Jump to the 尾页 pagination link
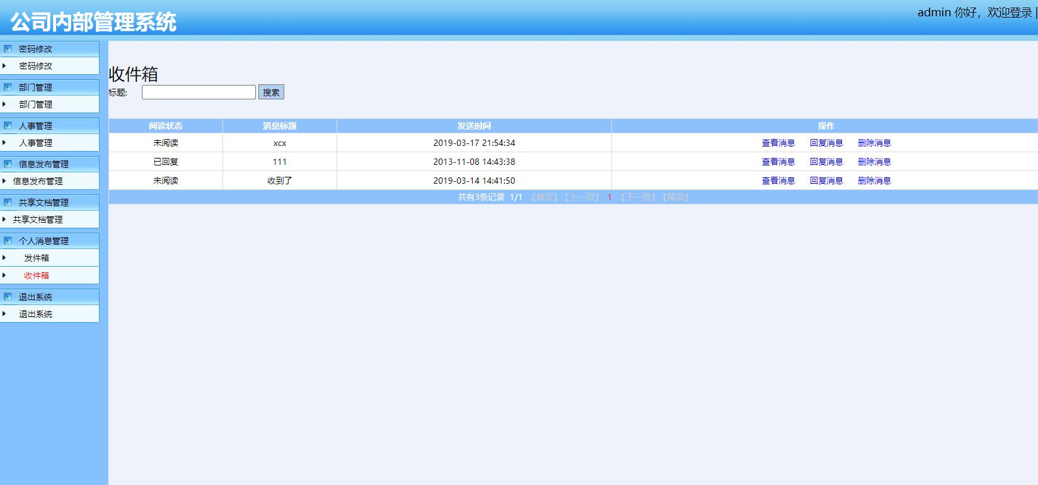 pos(676,197)
